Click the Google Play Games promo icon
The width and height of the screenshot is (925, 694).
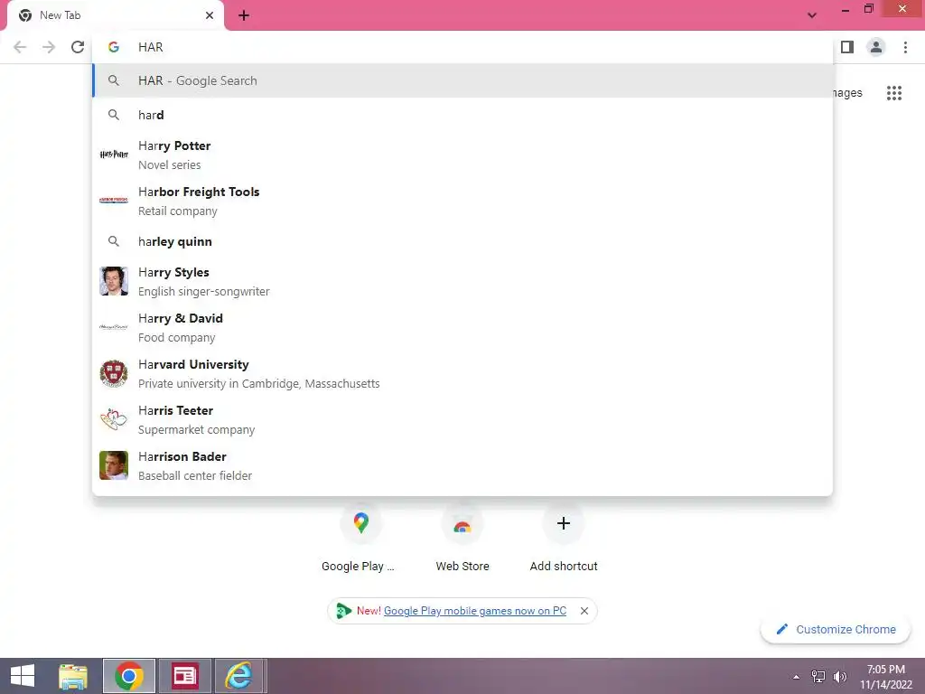343,611
